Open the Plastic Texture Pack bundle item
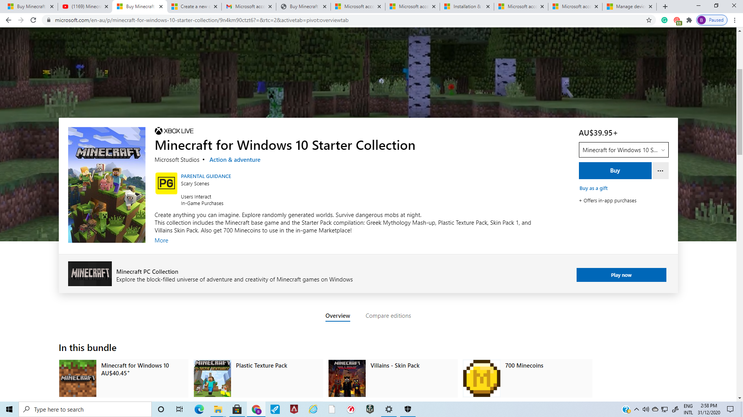This screenshot has height=417, width=743. pos(258,378)
